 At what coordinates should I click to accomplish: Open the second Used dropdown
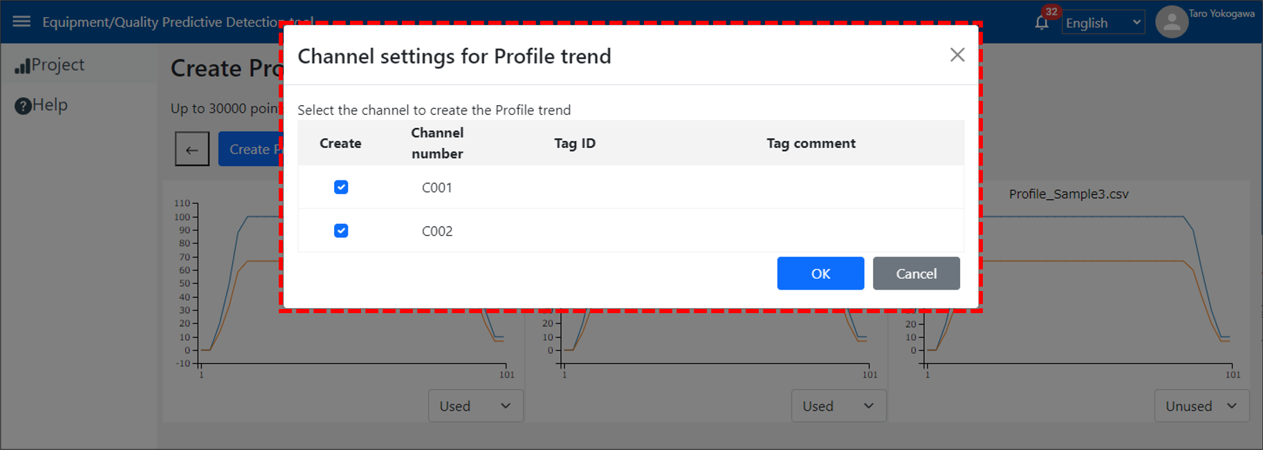tap(838, 406)
